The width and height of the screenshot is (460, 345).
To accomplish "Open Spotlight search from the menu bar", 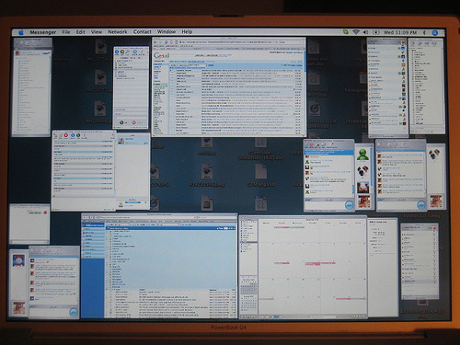I will click(x=434, y=33).
